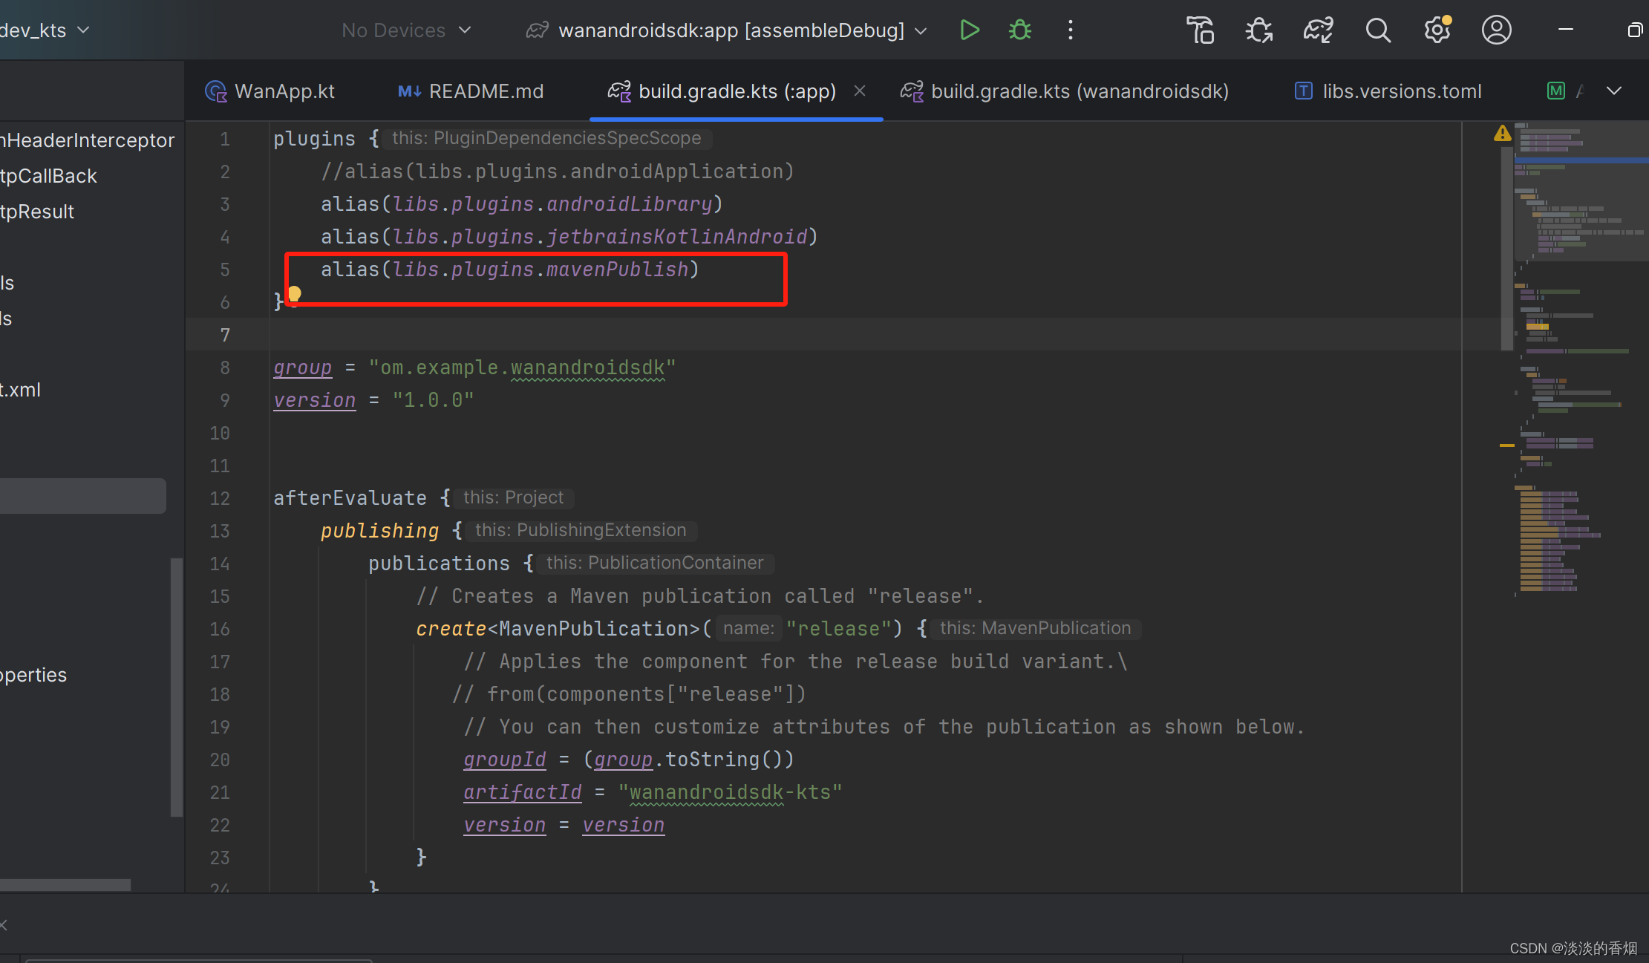
Task: Open the dev_kts branch dropdown
Action: (x=45, y=30)
